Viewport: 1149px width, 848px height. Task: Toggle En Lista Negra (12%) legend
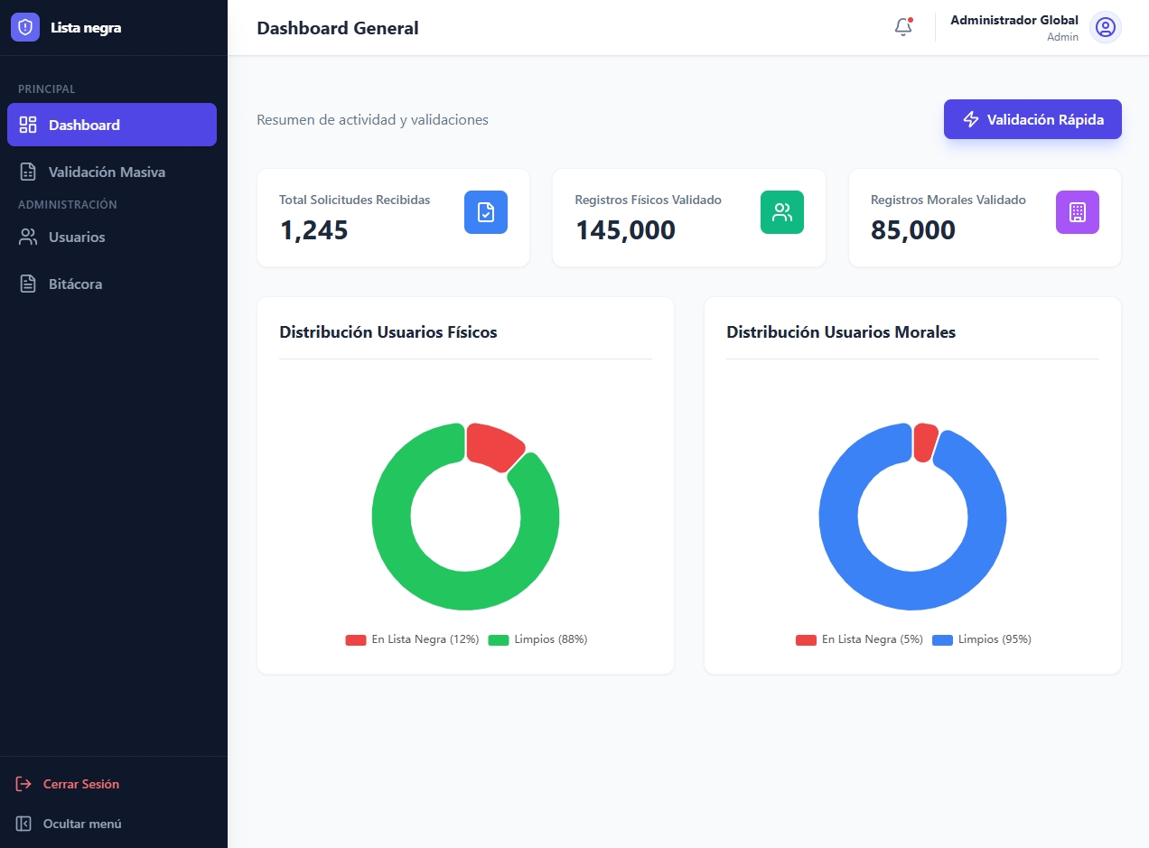coord(413,639)
